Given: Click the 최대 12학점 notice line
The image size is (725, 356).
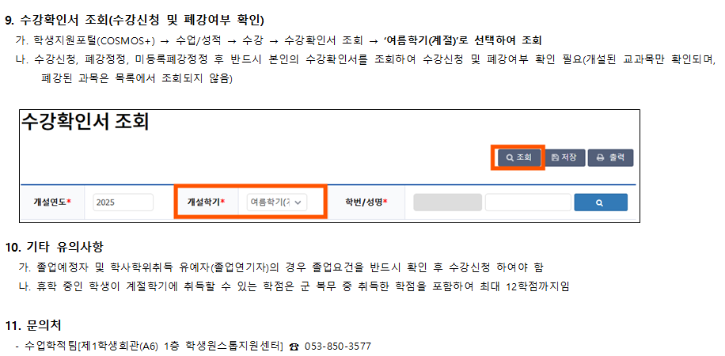Looking at the screenshot, I should point(292,286).
